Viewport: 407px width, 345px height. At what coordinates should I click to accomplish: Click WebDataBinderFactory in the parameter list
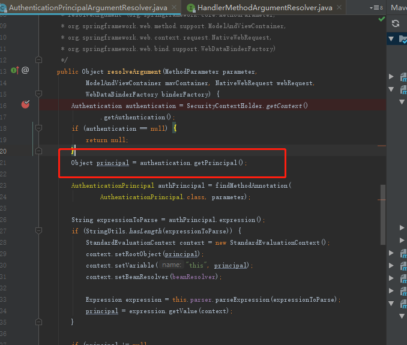pos(122,94)
